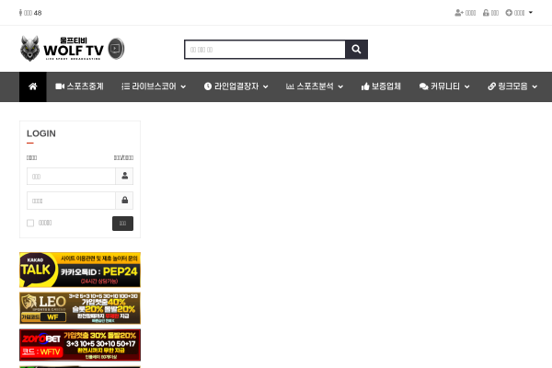Open the Kakao Talk PEP24 banner
This screenshot has width=552, height=368.
pyautogui.click(x=80, y=270)
